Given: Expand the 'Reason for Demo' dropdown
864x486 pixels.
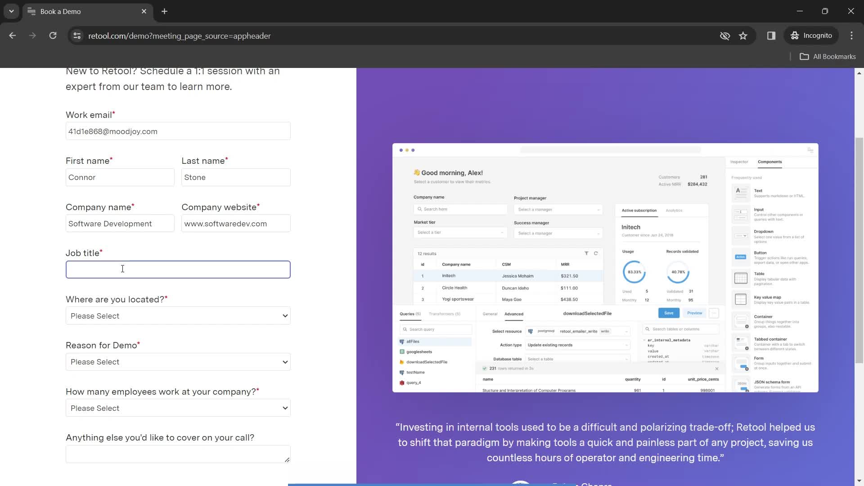Looking at the screenshot, I should pos(178,361).
